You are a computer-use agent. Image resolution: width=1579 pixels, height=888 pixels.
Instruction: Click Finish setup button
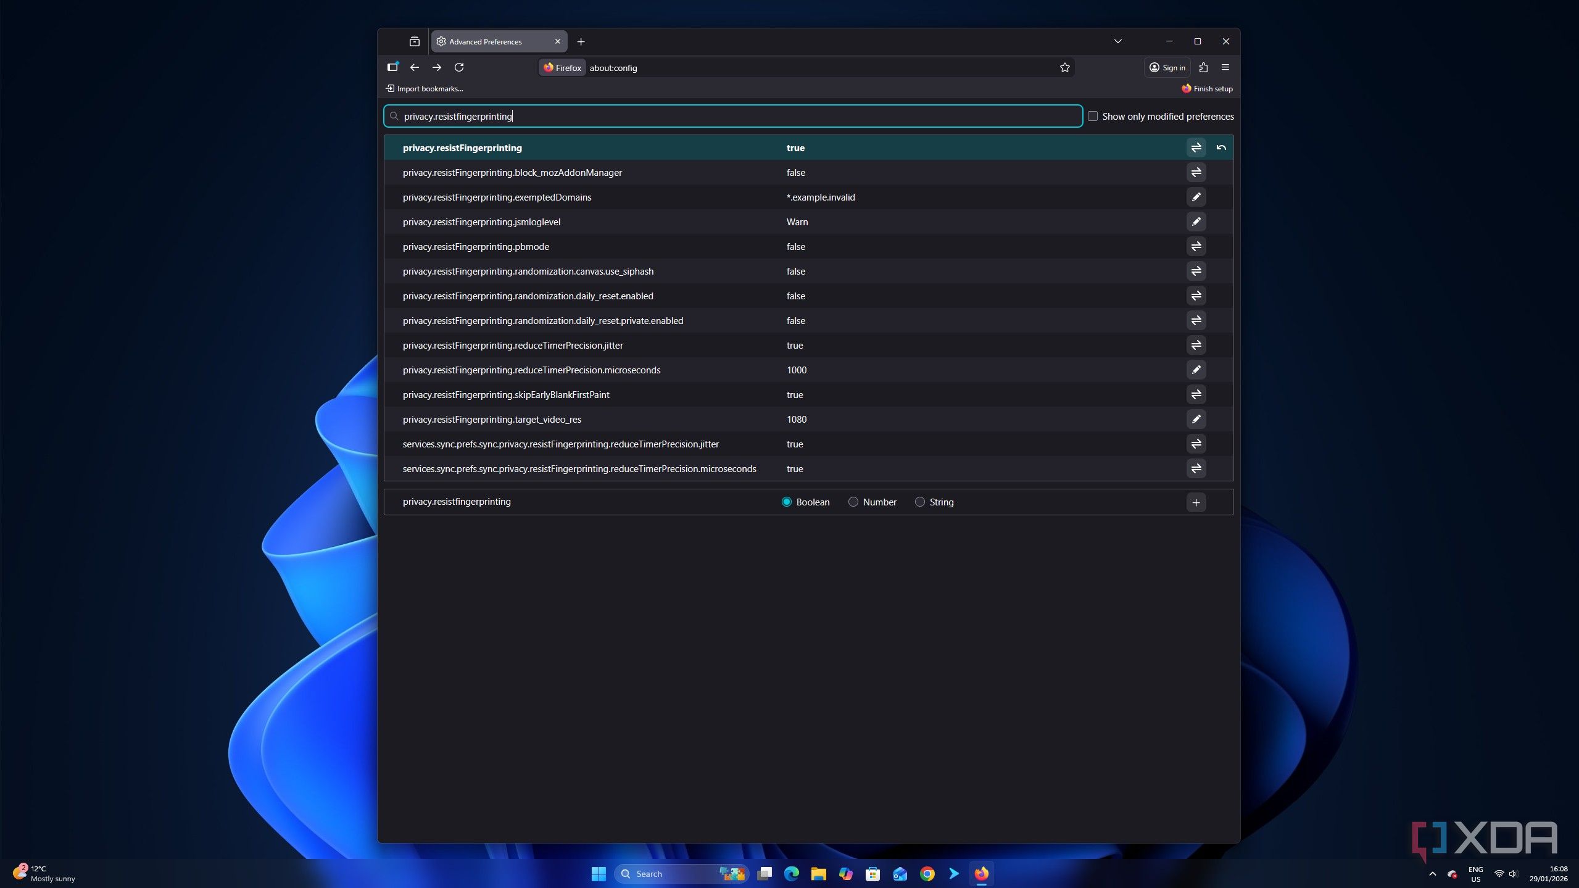click(x=1207, y=89)
